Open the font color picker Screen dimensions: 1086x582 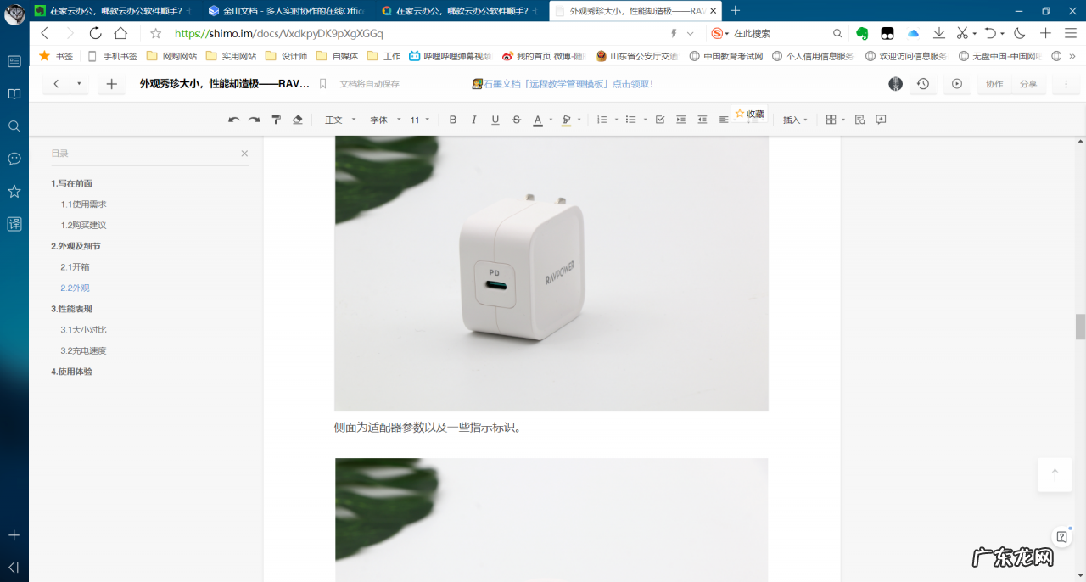click(538, 120)
